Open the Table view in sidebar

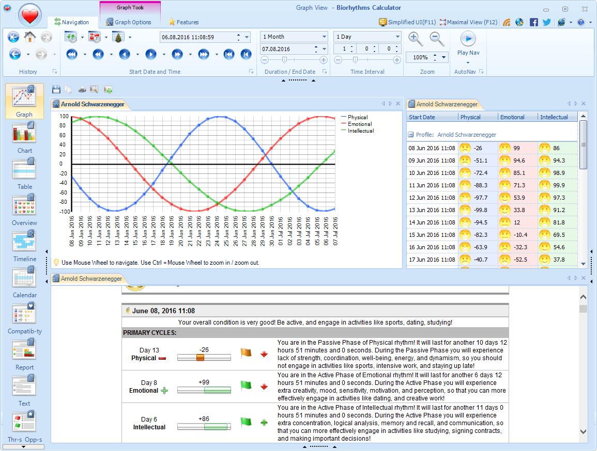point(24,173)
